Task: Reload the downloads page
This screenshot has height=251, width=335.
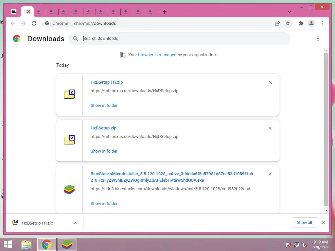Action: coord(34,23)
